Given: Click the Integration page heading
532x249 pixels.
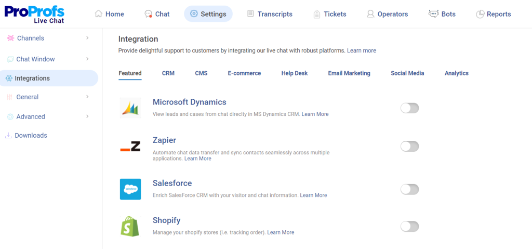Looking at the screenshot, I should (138, 39).
